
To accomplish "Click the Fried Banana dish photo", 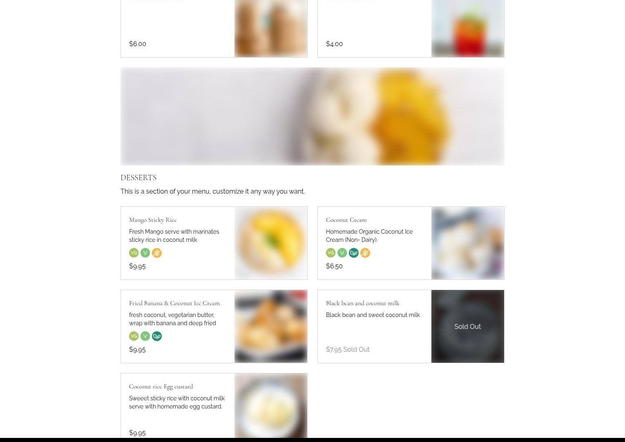I will click(271, 326).
